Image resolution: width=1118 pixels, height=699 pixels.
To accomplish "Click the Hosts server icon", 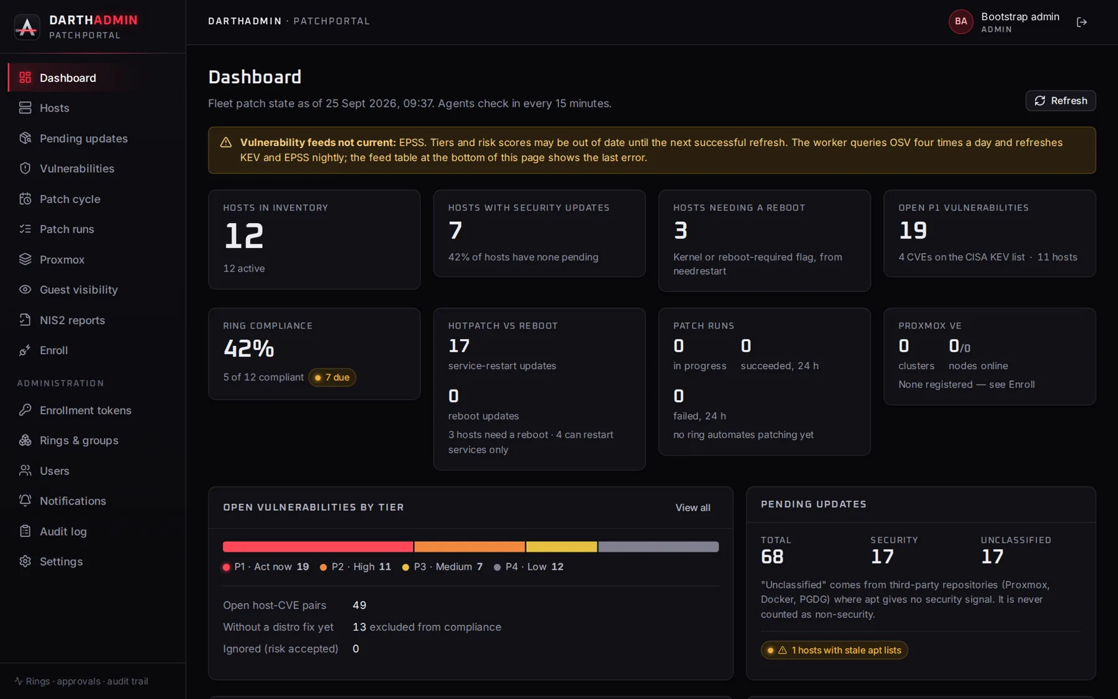I will [25, 108].
